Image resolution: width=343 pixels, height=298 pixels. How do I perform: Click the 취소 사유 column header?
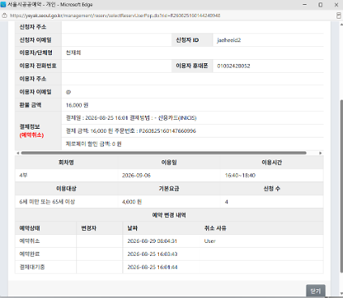coord(215,228)
